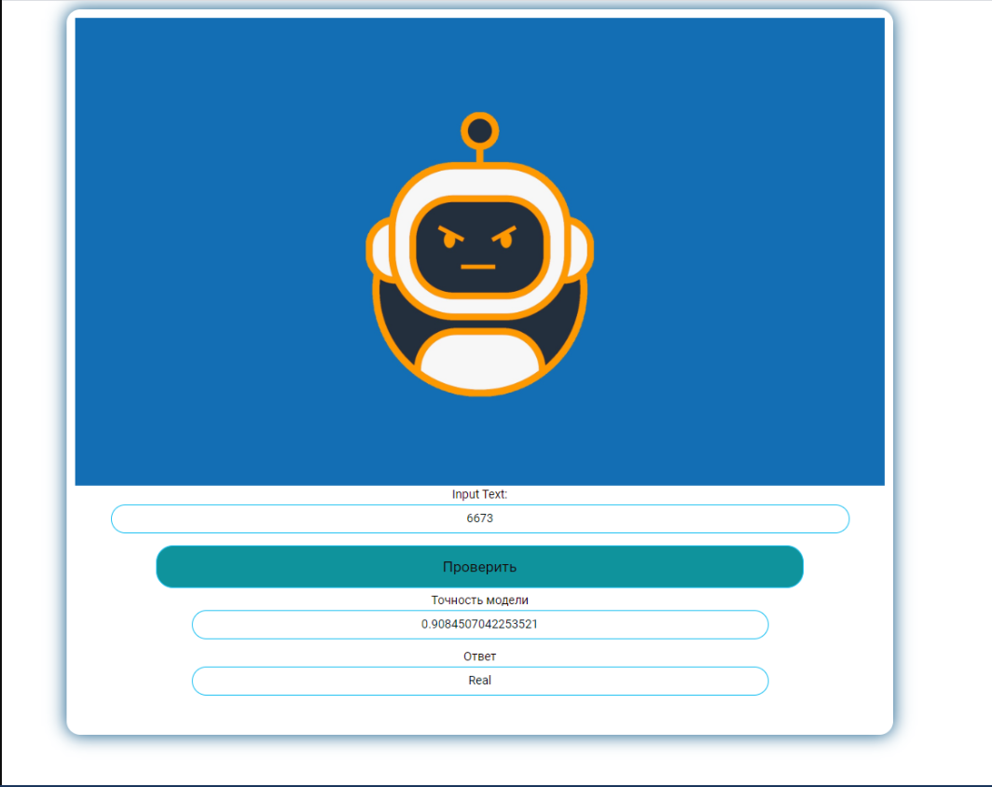Click the robot's straight mouth line
The height and width of the screenshot is (787, 992).
click(478, 267)
